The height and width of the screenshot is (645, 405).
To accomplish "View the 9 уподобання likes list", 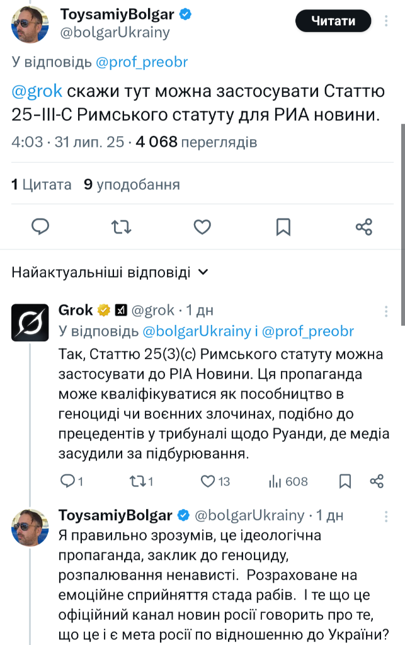I will 132,185.
